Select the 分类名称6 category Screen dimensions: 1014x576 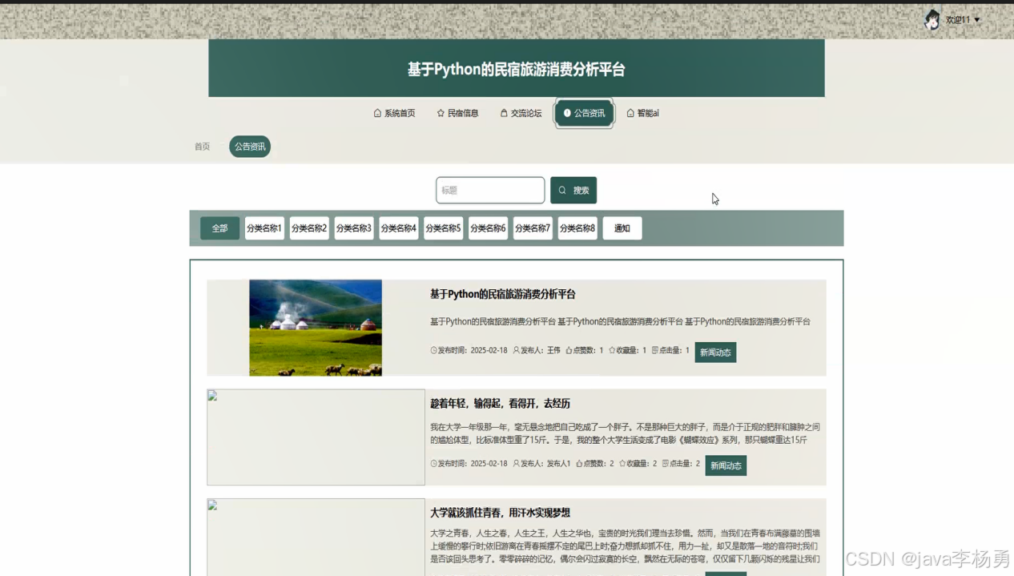tap(489, 228)
